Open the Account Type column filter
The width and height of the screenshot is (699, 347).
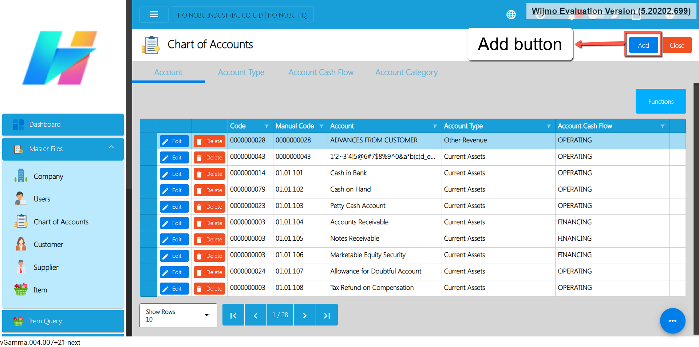pyautogui.click(x=549, y=126)
